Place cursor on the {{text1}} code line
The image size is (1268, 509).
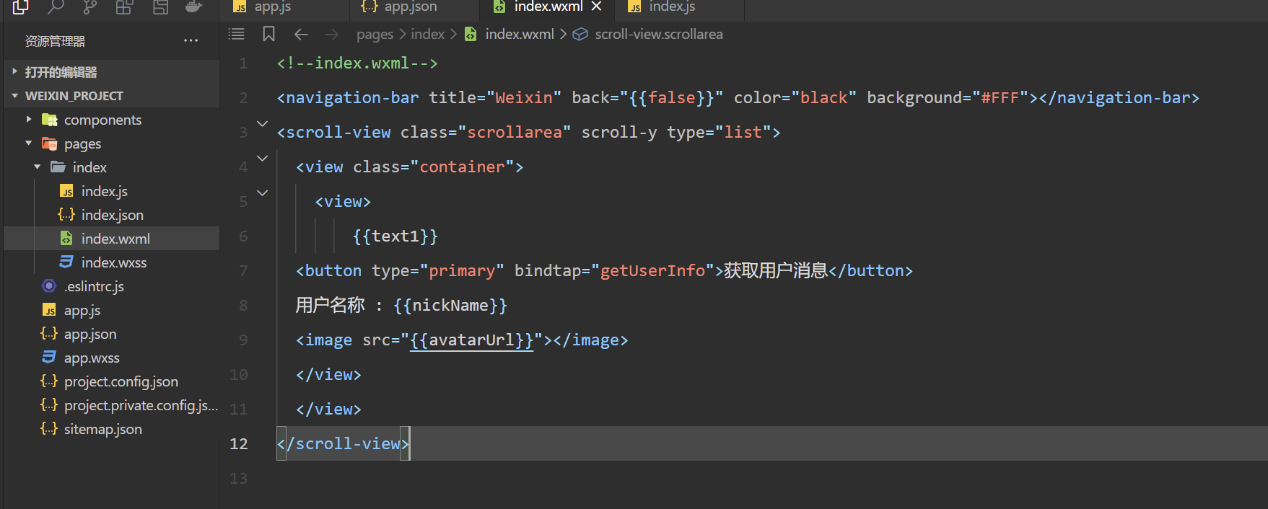point(395,236)
